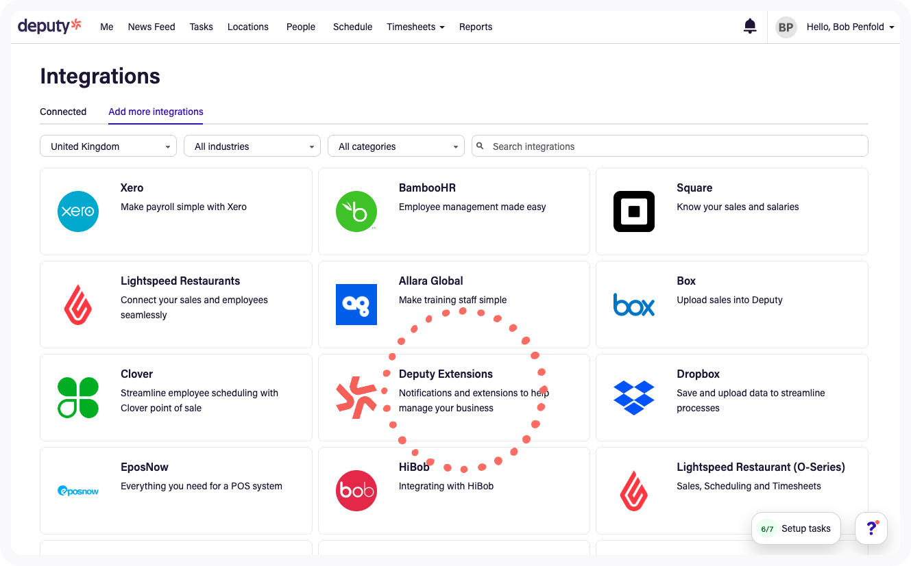Open the Lightspeed Restaurant (O-Series) title

(x=761, y=467)
